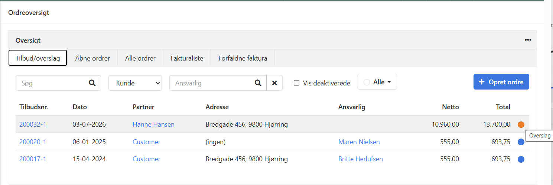
Task: Click the Ansvarlig column header
Action: click(352, 107)
